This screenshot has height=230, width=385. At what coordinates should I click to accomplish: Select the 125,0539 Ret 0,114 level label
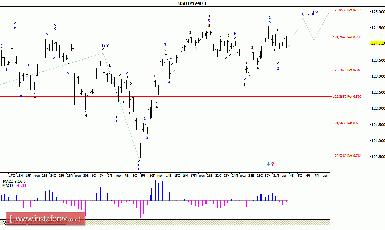tap(347, 10)
